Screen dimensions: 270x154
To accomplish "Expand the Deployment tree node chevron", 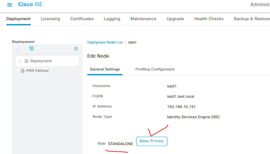I will coord(20,61).
